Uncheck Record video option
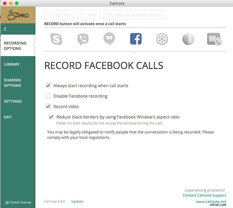Viewport: 233px width, 208px height. (48, 106)
